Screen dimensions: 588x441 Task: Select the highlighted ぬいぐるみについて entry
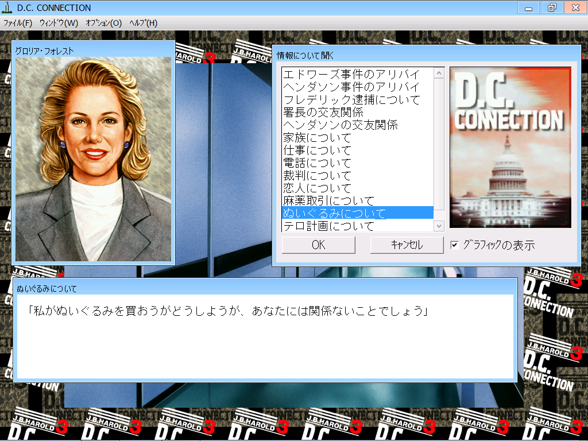[x=357, y=213]
